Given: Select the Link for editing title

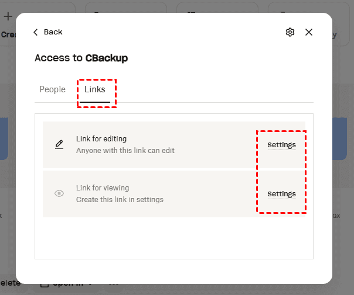Looking at the screenshot, I should pos(101,139).
